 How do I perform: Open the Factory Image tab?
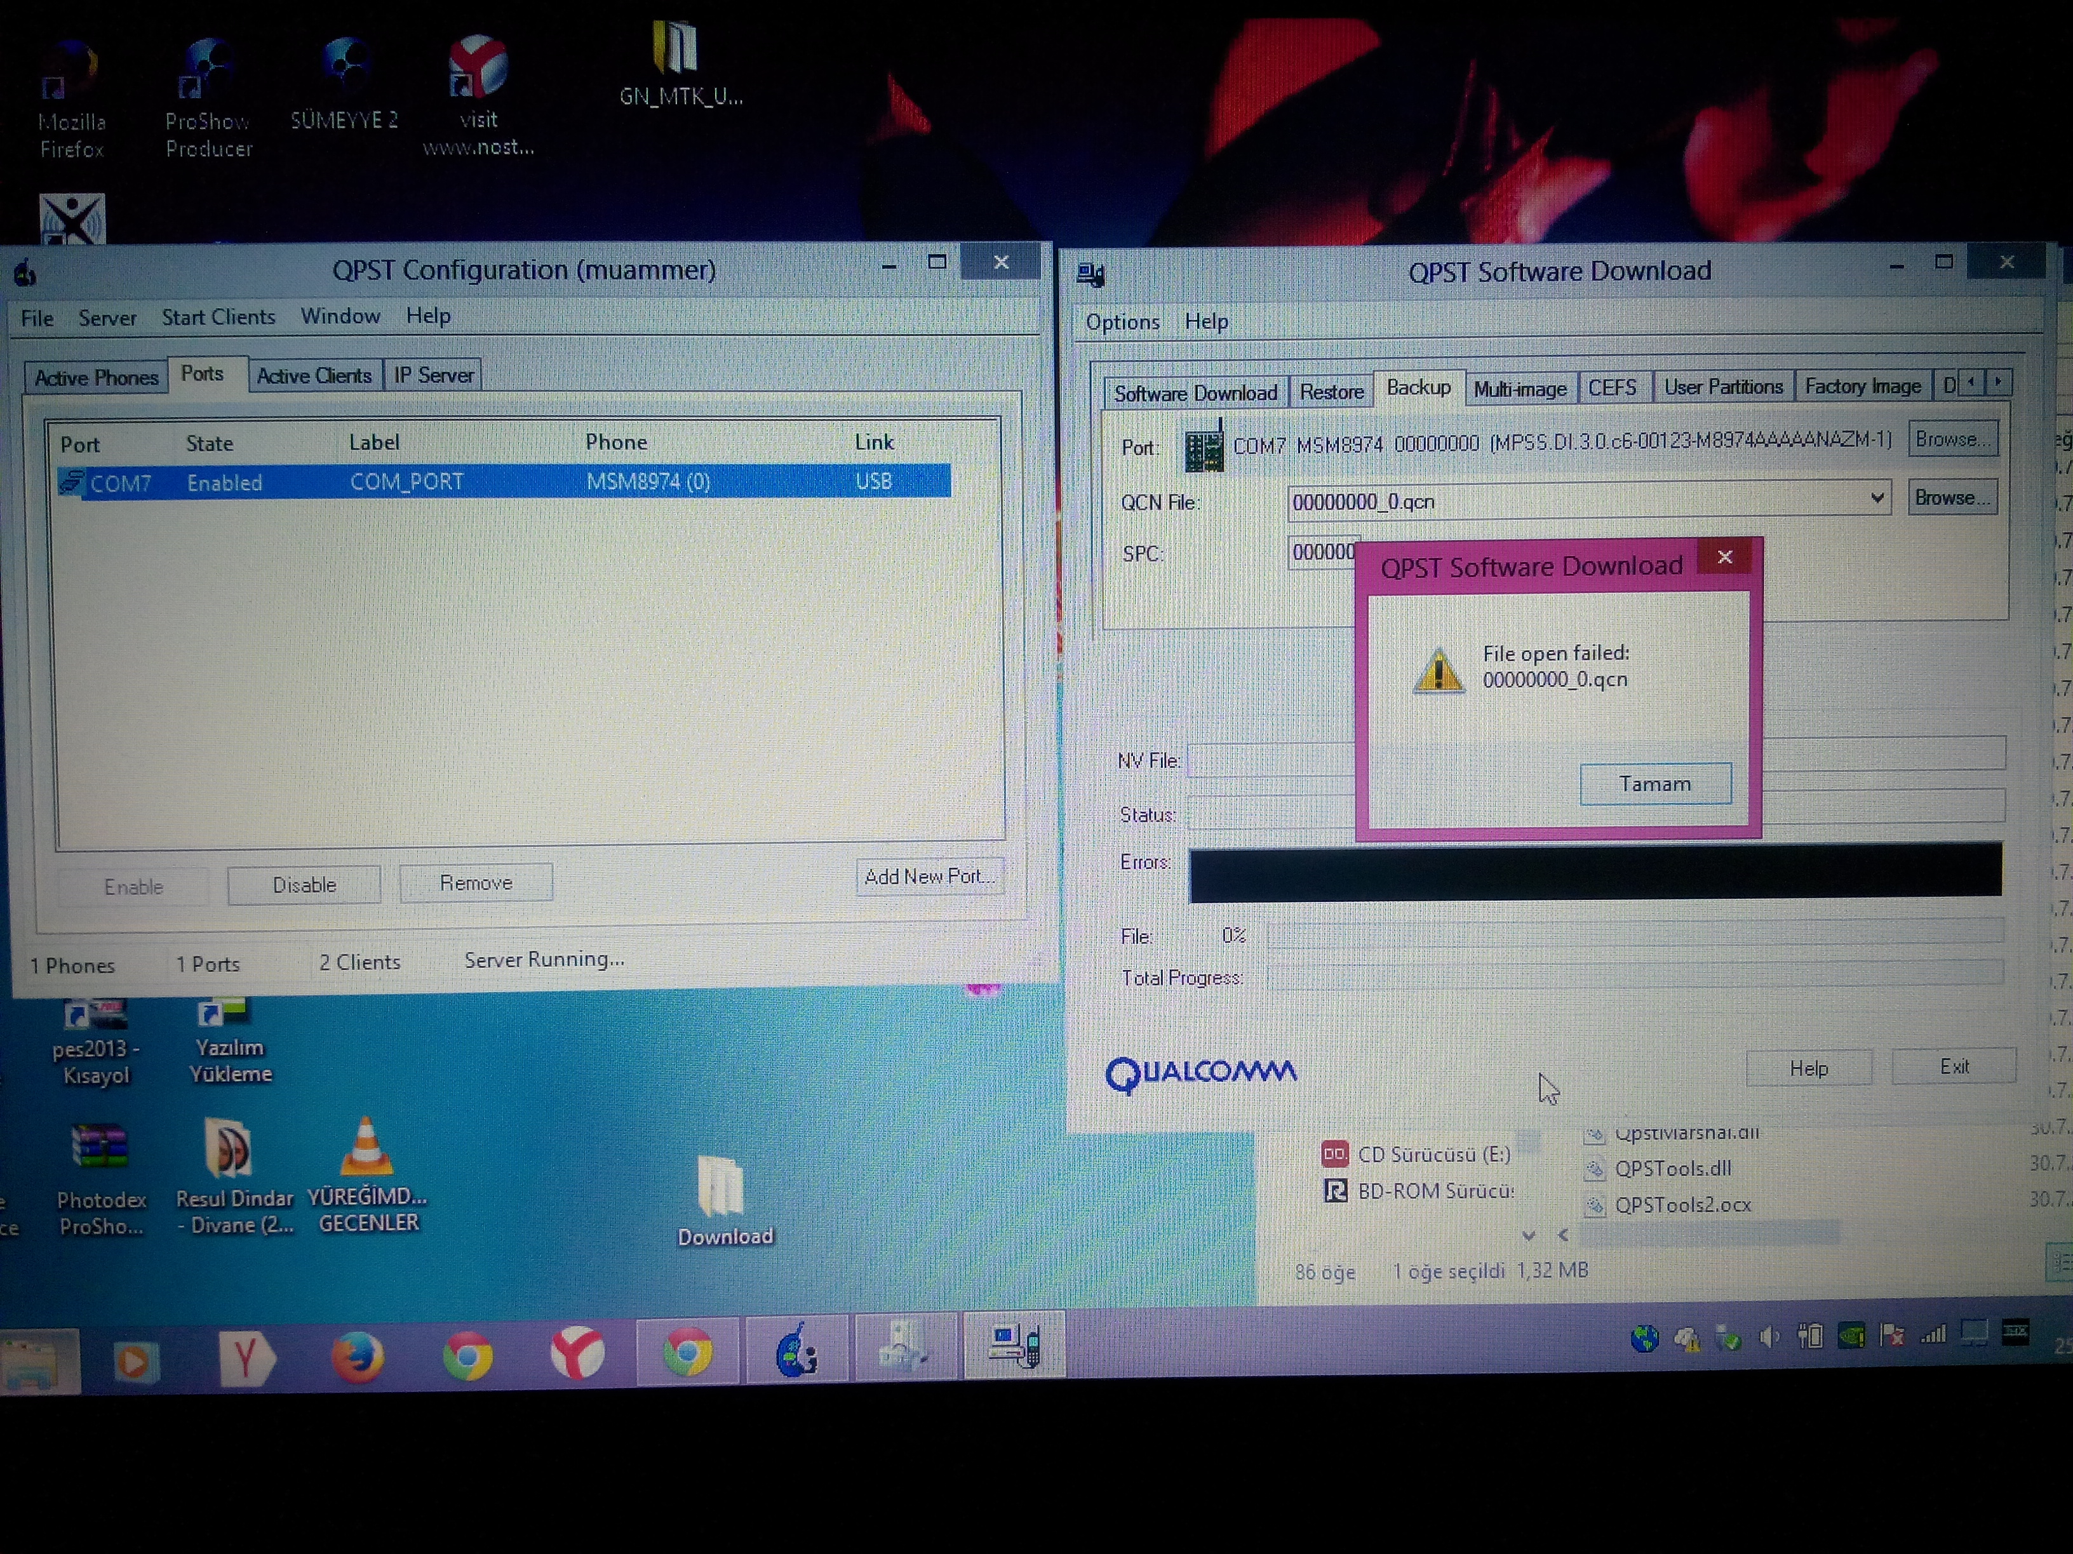pyautogui.click(x=1862, y=386)
